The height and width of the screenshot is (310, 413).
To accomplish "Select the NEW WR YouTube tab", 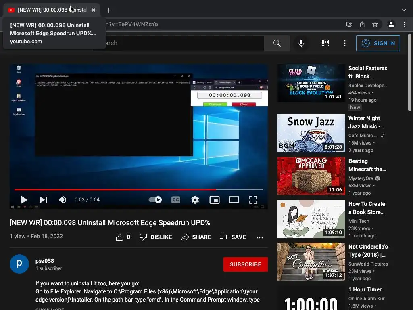I will pos(51,10).
